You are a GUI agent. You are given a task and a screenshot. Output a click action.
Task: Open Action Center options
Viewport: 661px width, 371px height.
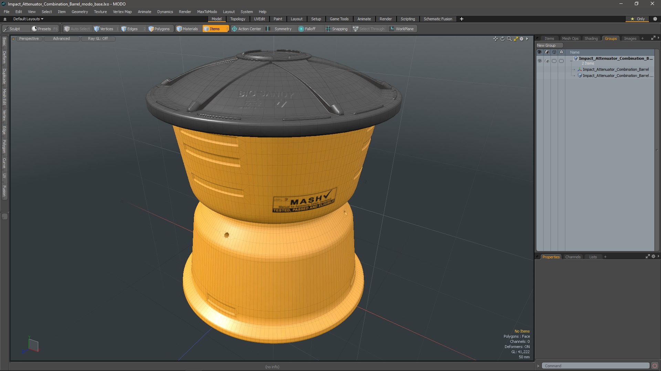tap(246, 29)
